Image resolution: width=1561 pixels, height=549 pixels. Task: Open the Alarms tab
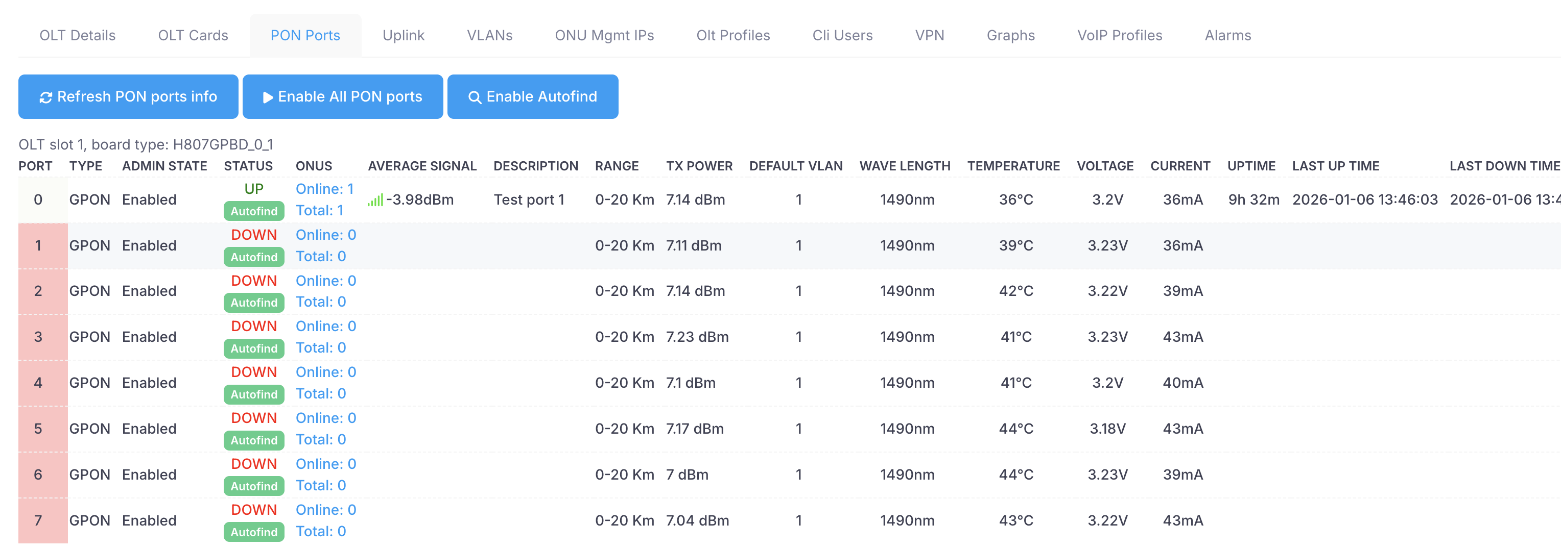coord(1227,36)
